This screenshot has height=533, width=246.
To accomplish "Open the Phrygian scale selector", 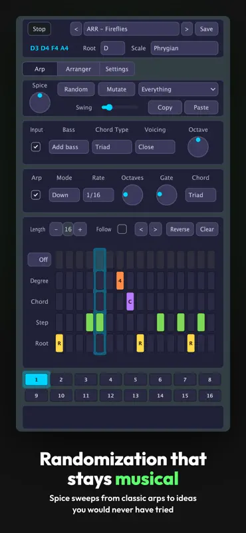I will pos(184,48).
